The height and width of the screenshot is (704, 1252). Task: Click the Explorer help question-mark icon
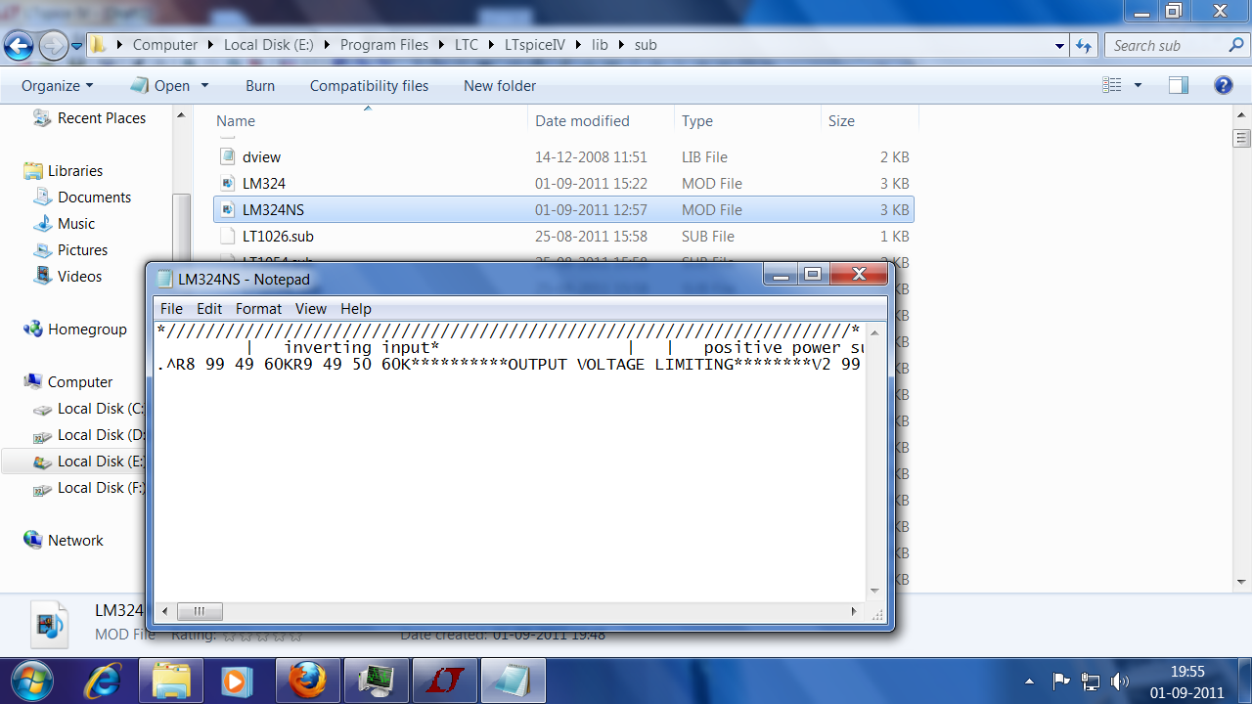(x=1223, y=86)
